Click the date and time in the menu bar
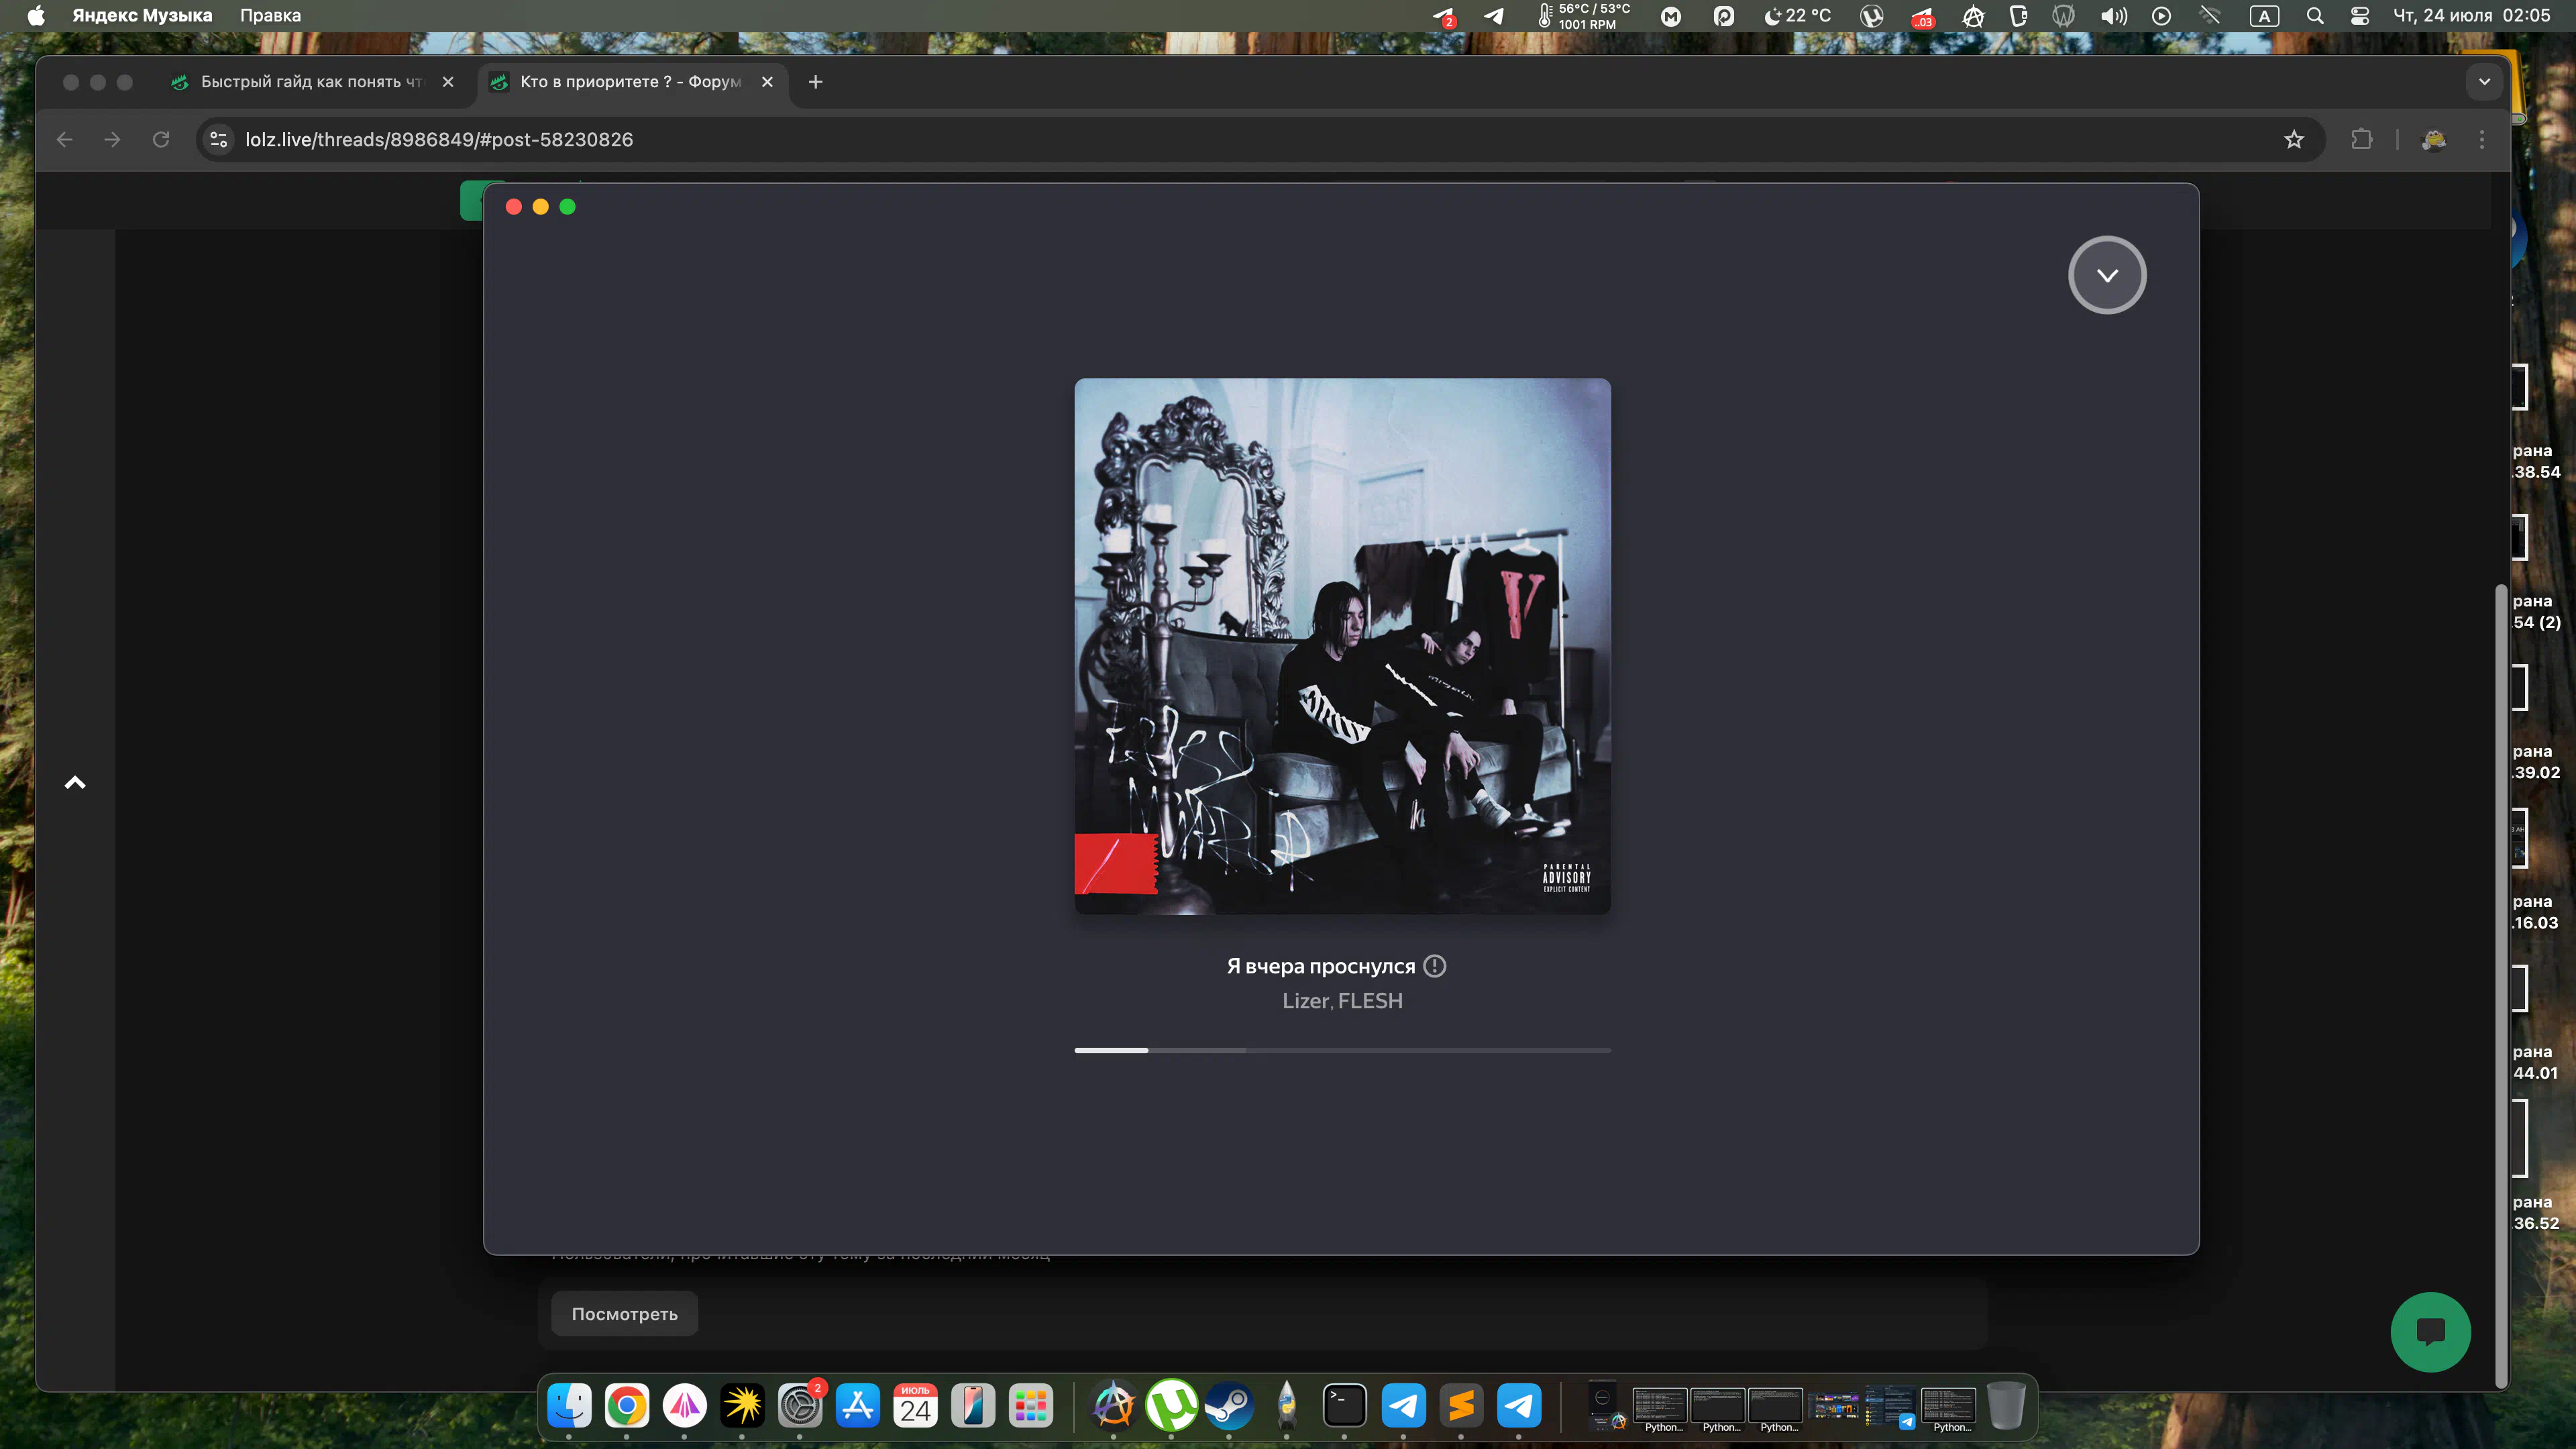The height and width of the screenshot is (1449, 2576). 2471,15
